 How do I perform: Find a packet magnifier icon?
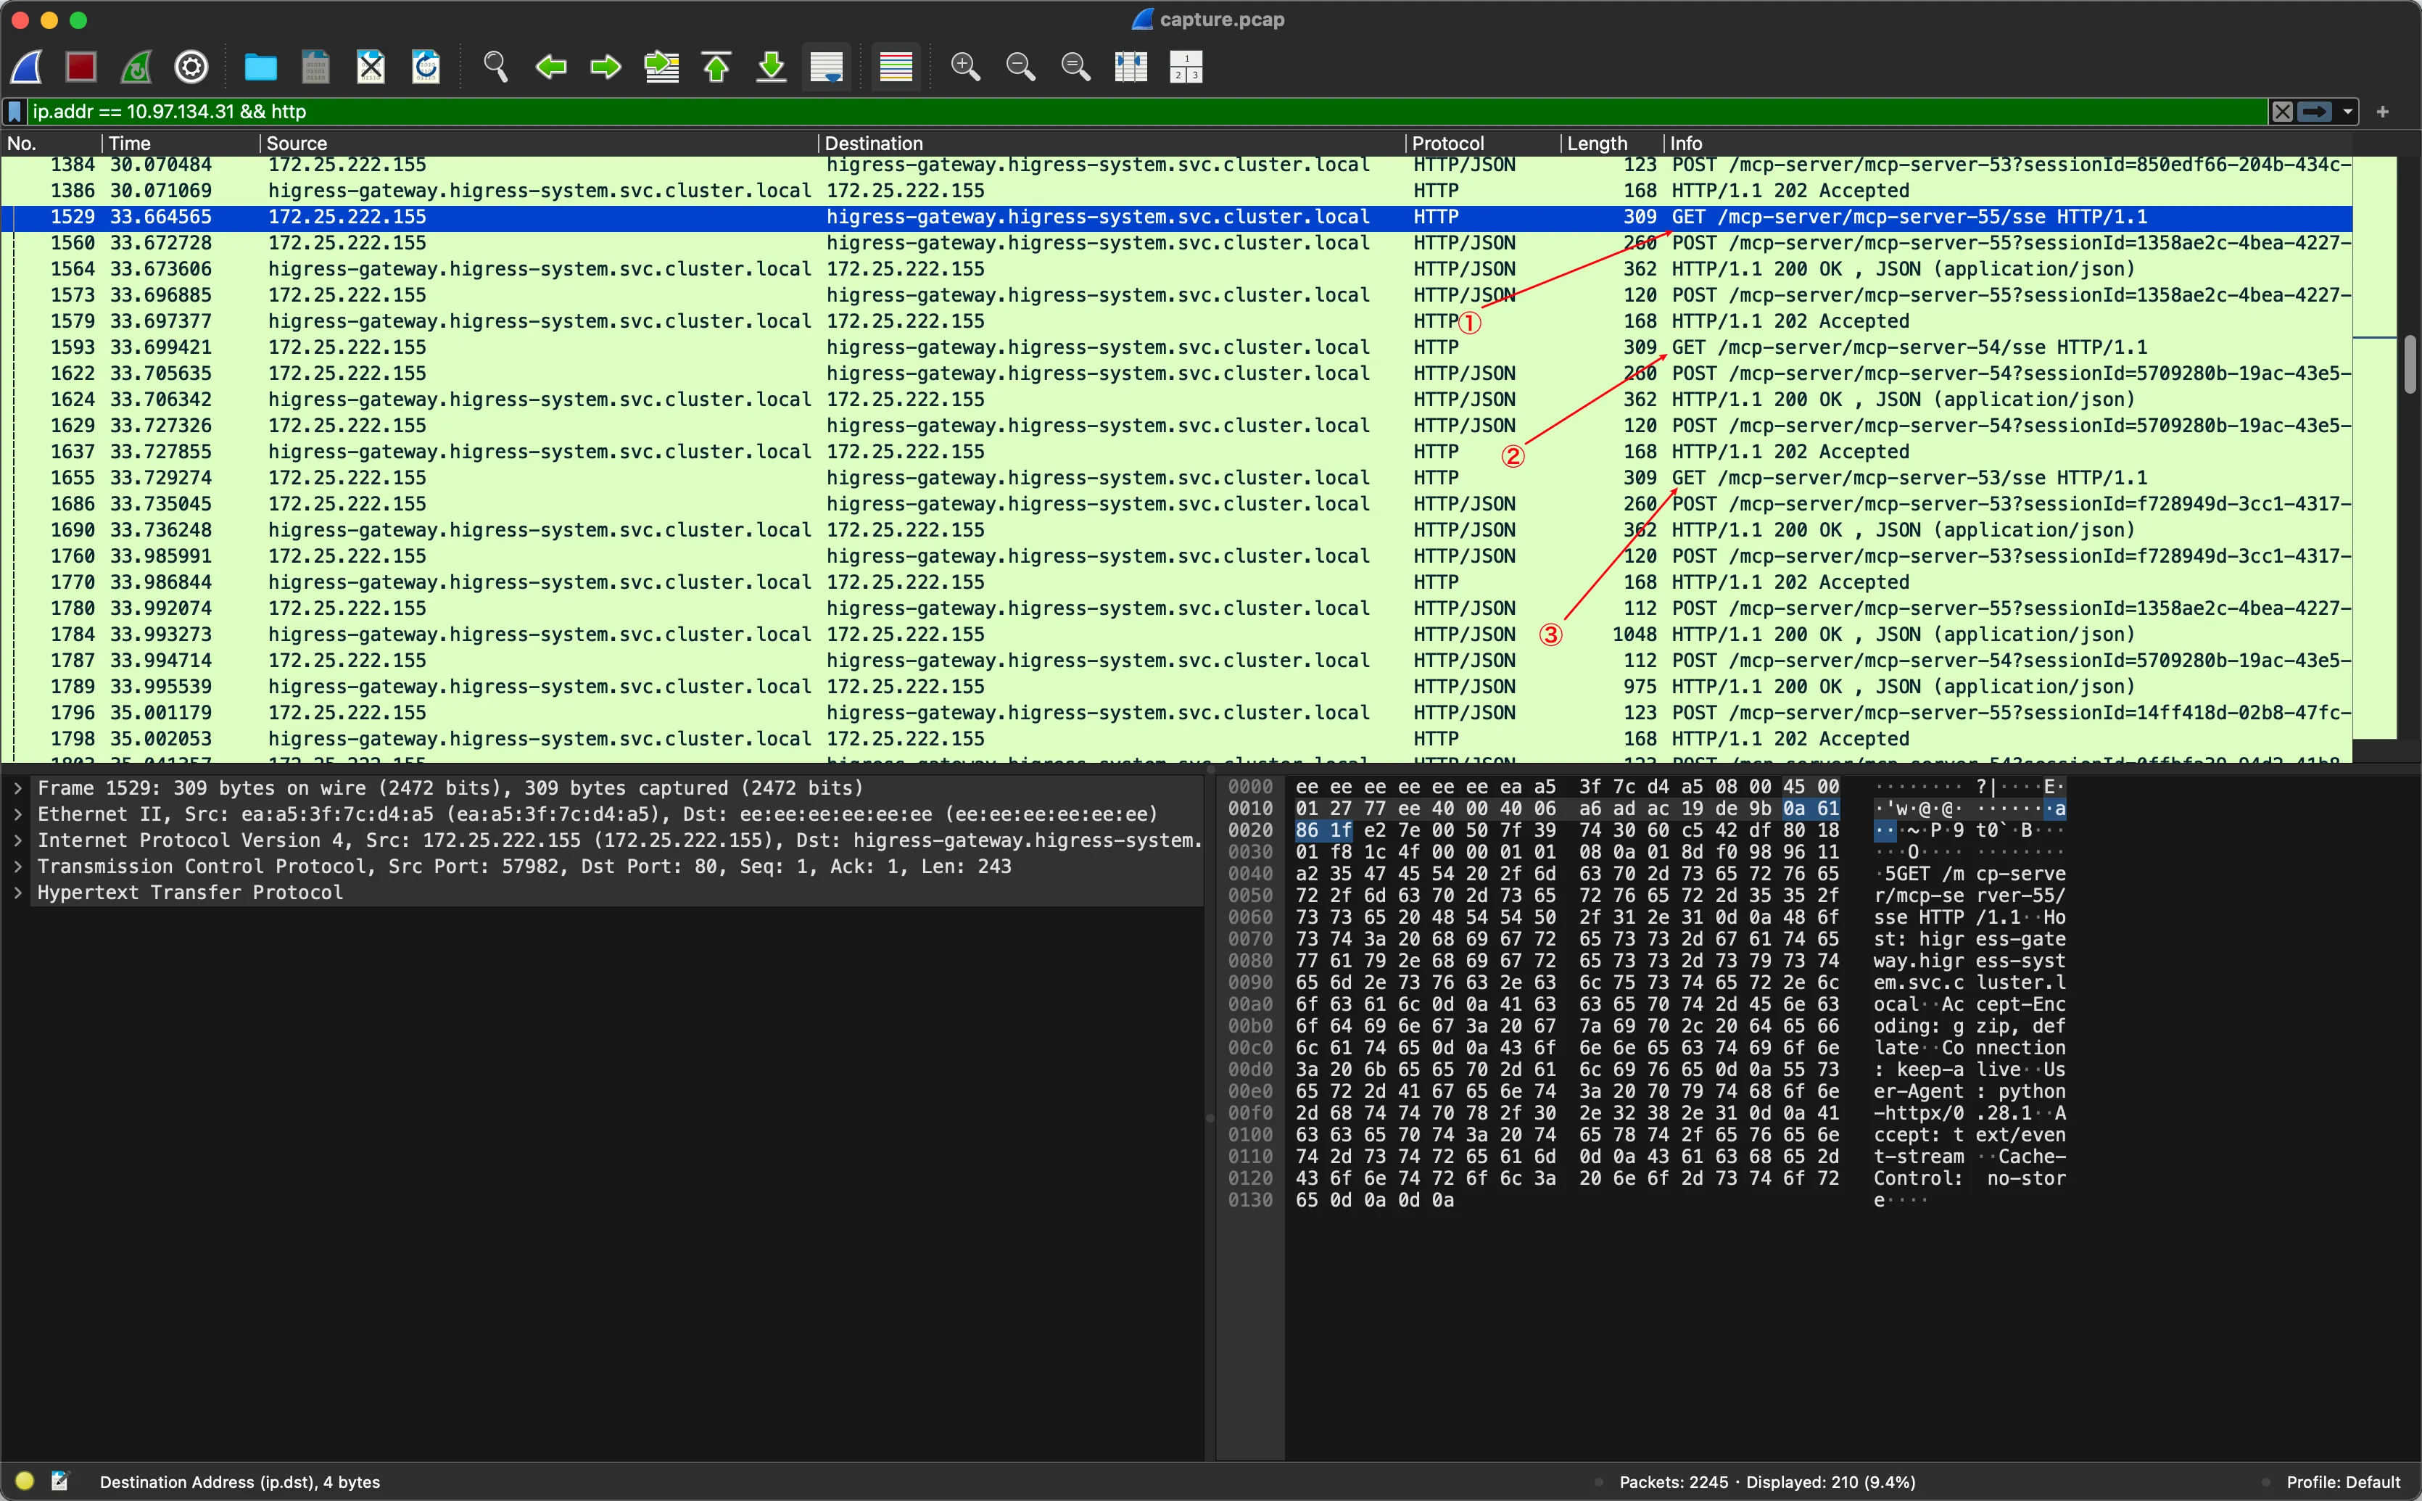[495, 67]
